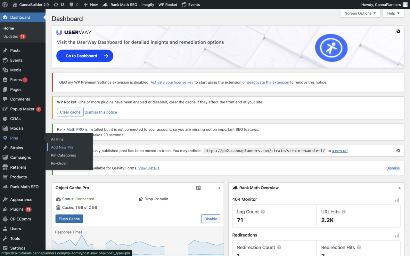Expand the Screen Options dropdown

coord(360,13)
